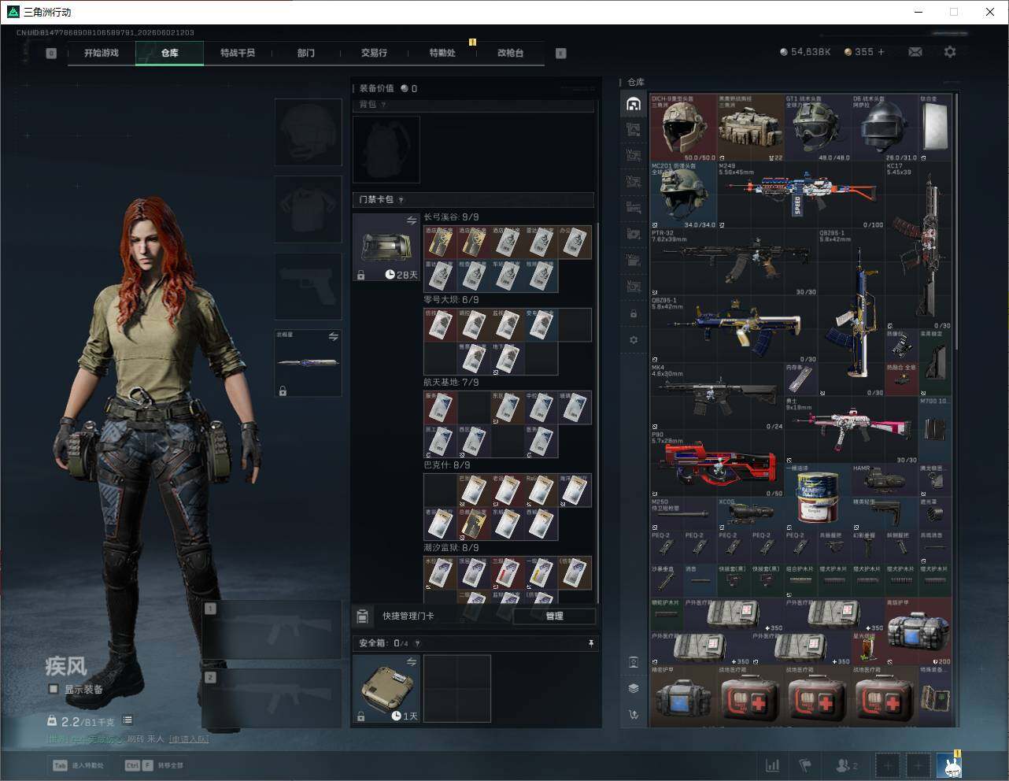This screenshot has height=781, width=1009.
Task: Select the 特勤处 tab
Action: [x=442, y=53]
